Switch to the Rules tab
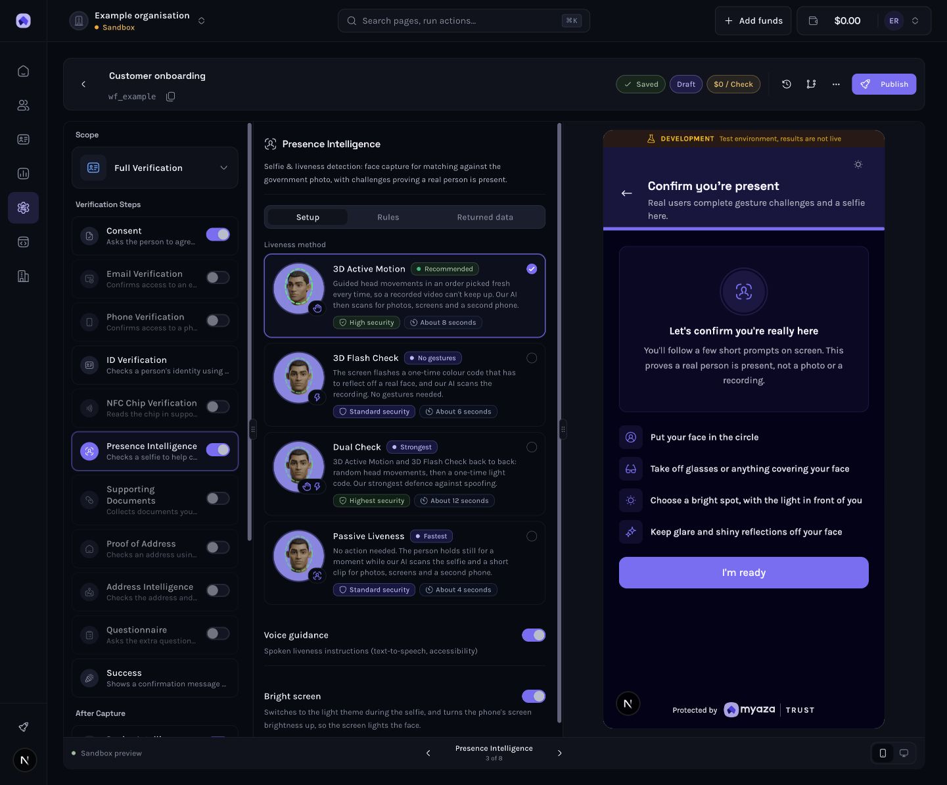Screen dimensions: 947x785 [x=388, y=217]
